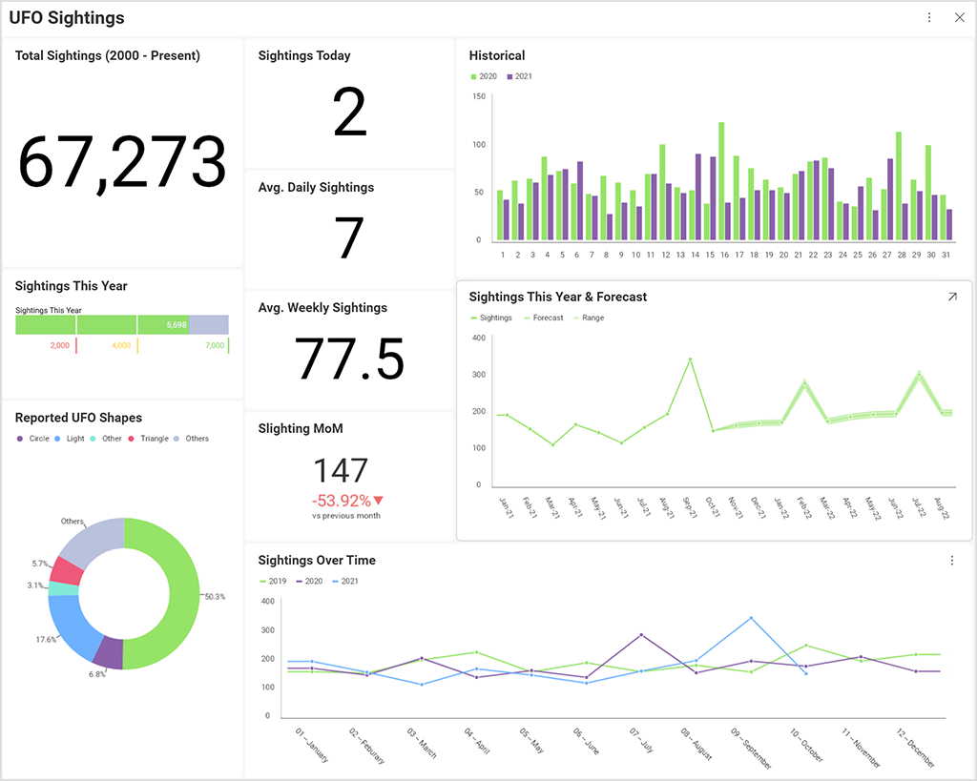Close the UFO Sightings dashboard
This screenshot has width=977, height=781.
959,18
